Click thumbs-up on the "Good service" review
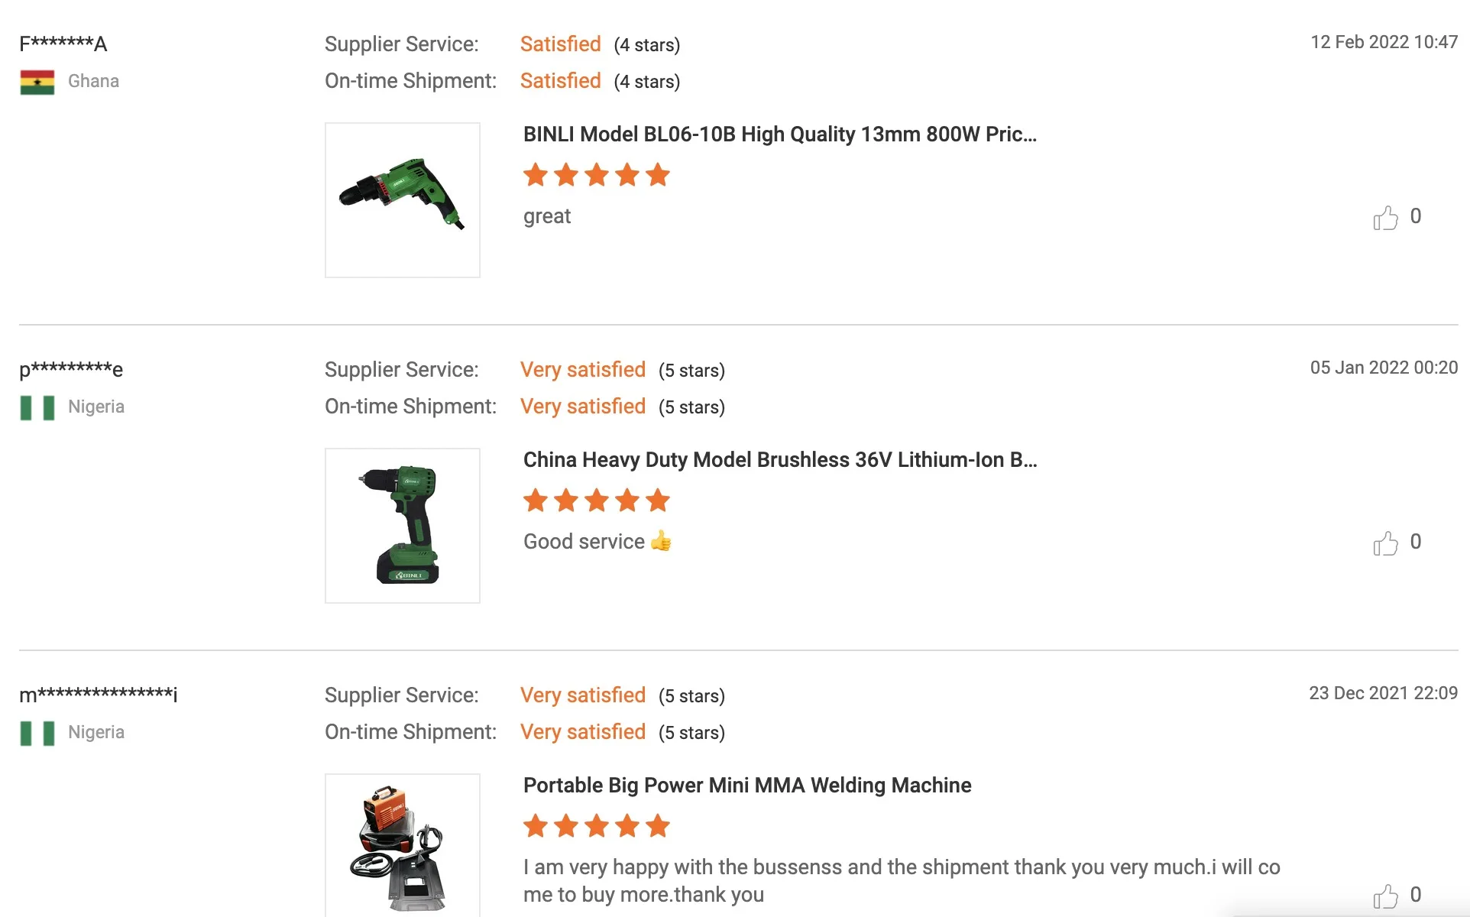The height and width of the screenshot is (917, 1470). [1385, 543]
